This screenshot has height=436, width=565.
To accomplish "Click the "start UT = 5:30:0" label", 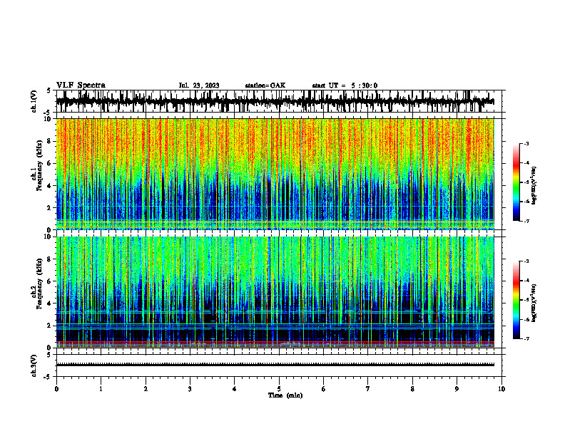I will [345, 85].
